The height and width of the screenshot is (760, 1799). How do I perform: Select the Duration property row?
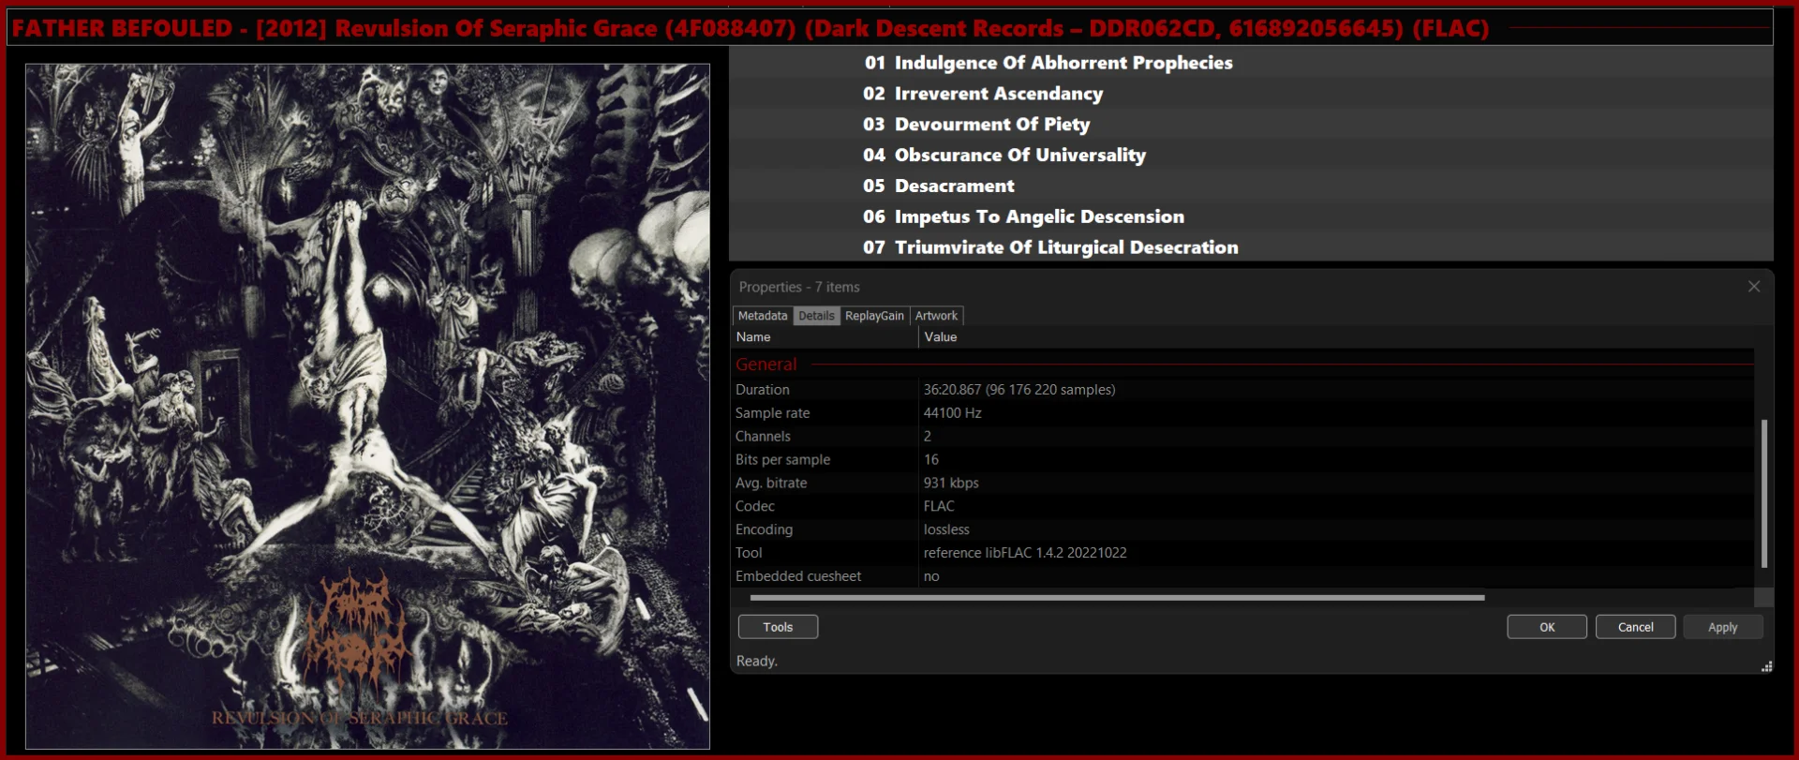(1242, 390)
